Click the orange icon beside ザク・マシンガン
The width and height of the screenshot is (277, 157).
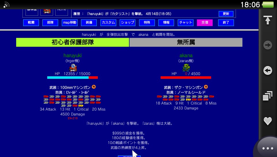tap(206, 87)
